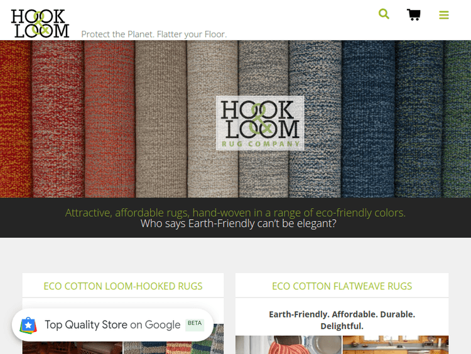
Task: Select the beige tan rug swatch
Action: click(161, 119)
